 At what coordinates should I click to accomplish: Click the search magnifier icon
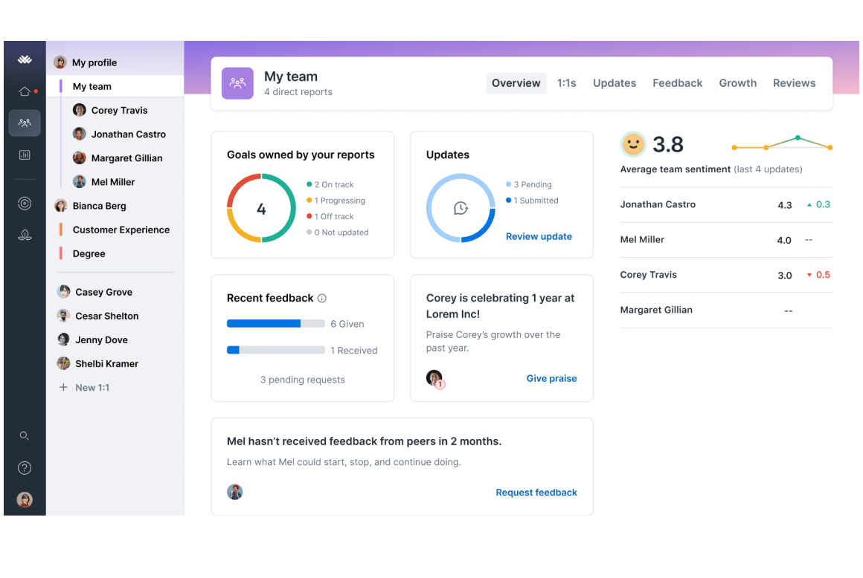tap(25, 435)
